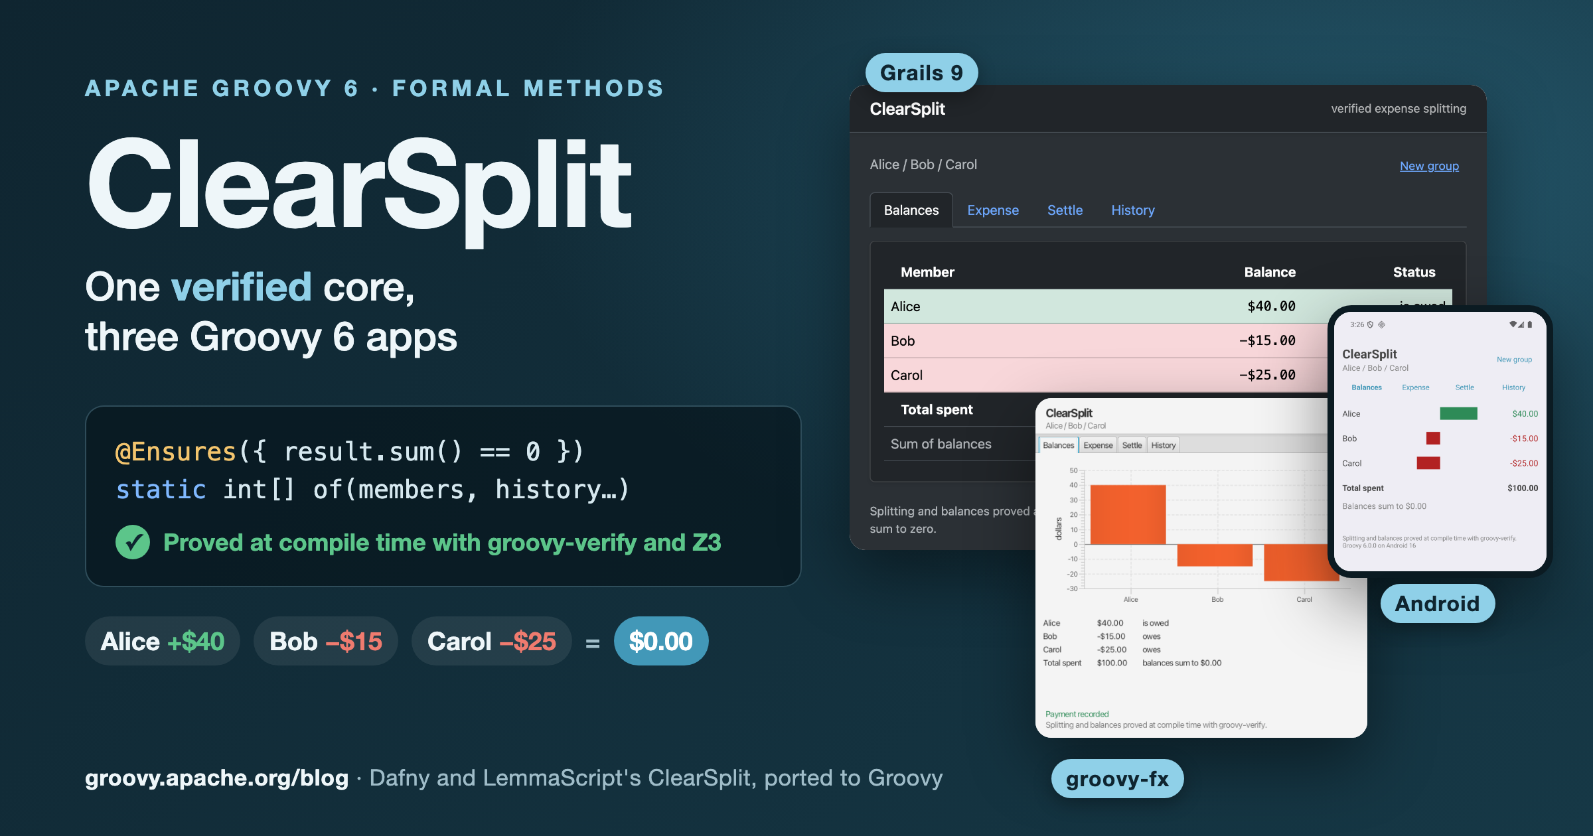Tap the Settle tab in the Android app
This screenshot has height=836, width=1593.
[1464, 387]
